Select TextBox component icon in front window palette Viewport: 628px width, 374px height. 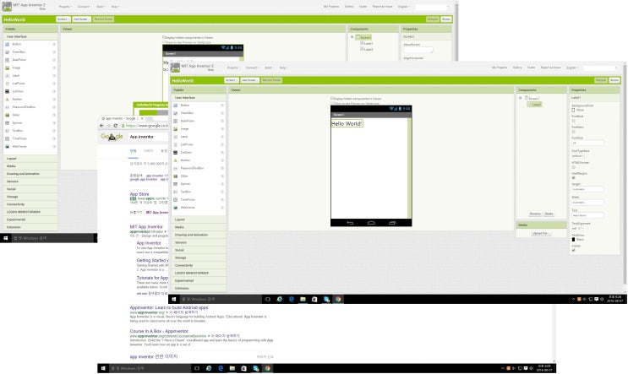(176, 192)
